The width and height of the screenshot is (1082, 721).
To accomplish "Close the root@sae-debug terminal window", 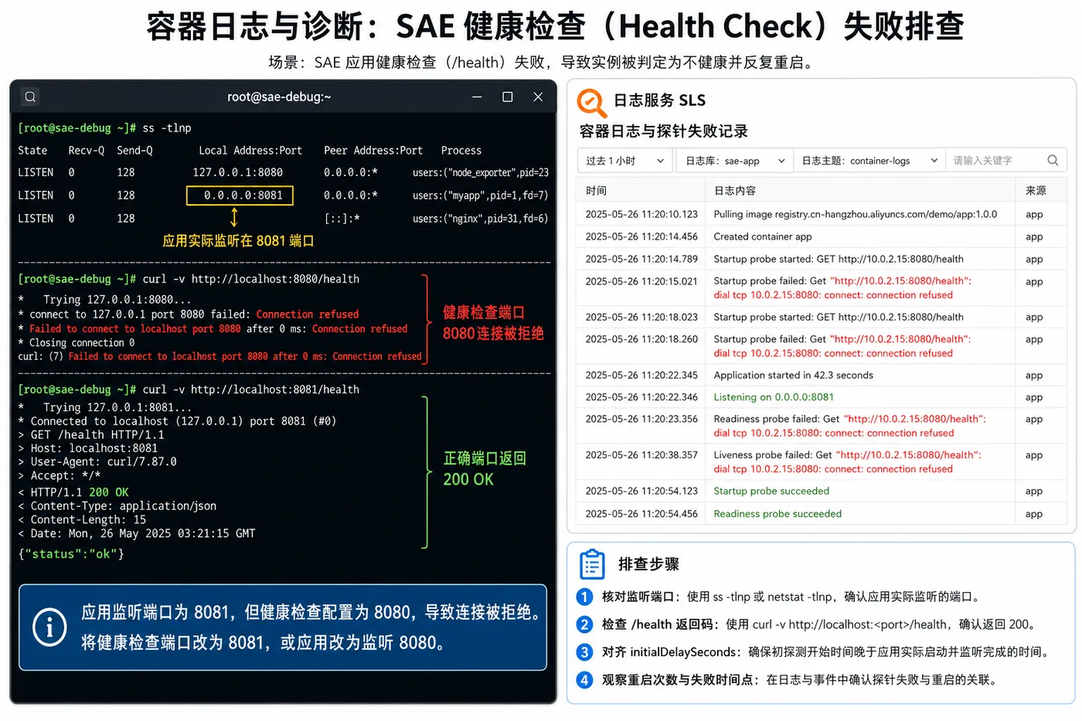I will pyautogui.click(x=538, y=97).
